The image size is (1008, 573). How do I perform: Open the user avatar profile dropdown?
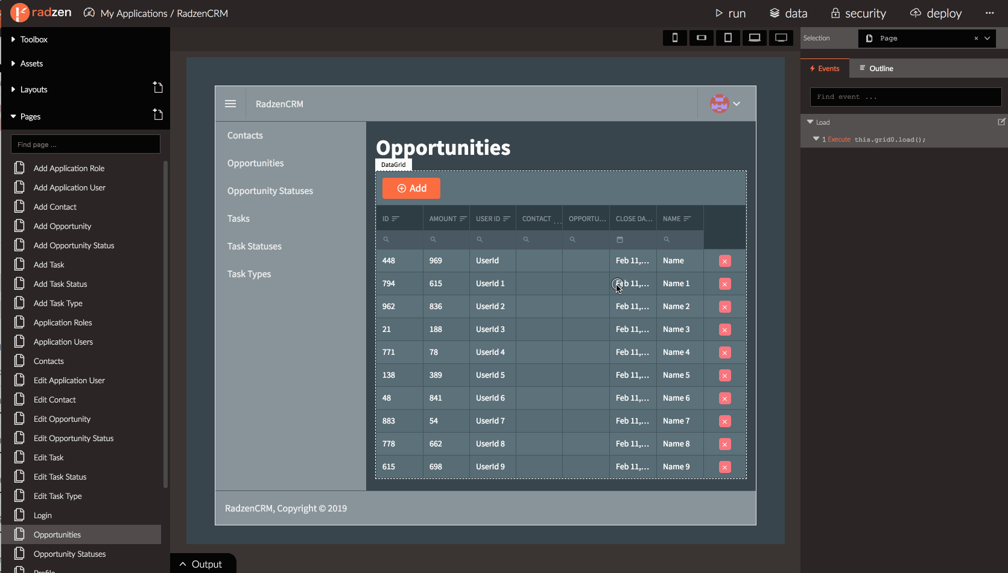pos(725,104)
